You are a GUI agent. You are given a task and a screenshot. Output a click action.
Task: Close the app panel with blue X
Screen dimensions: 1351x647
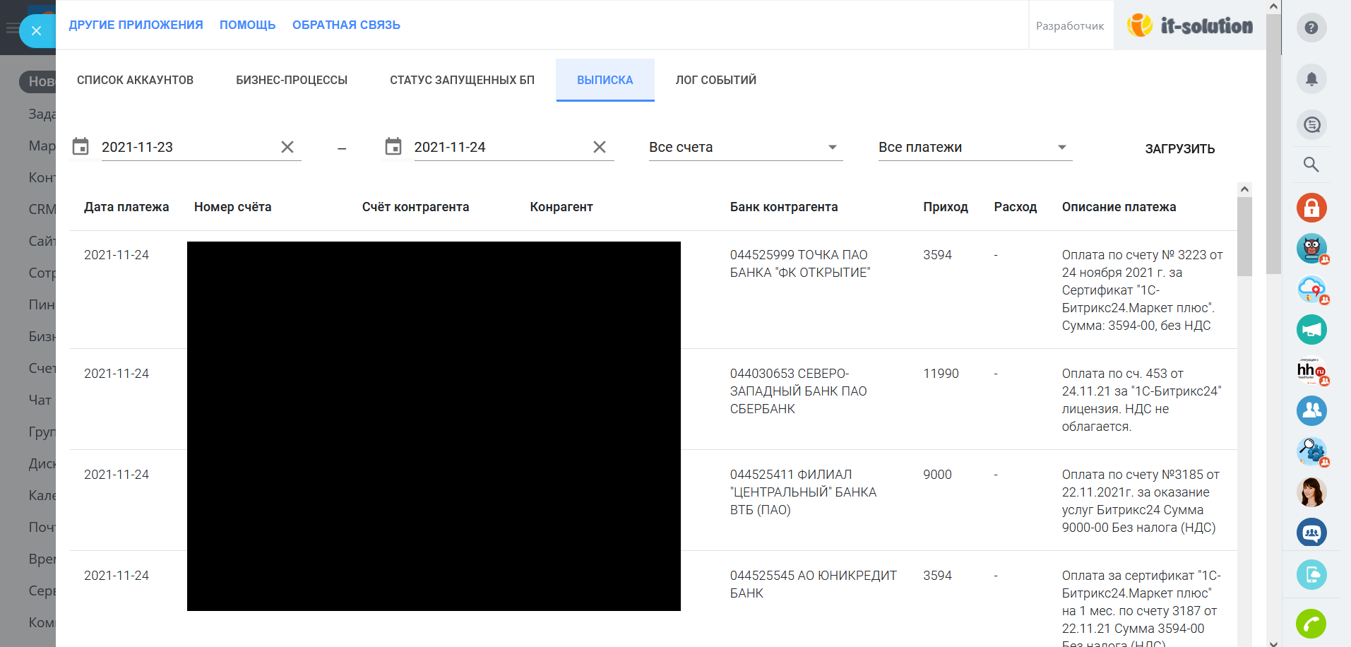37,31
